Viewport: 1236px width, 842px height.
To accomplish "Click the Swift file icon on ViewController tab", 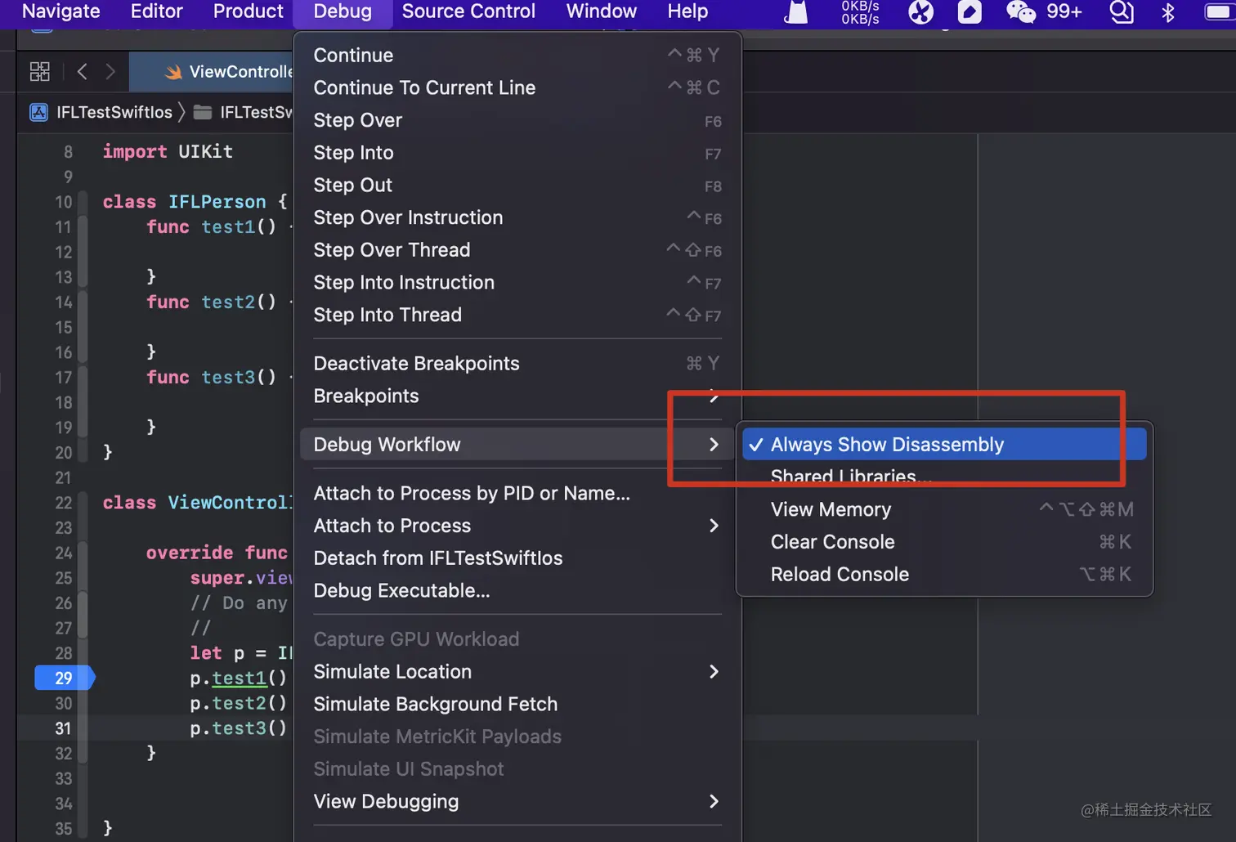I will pos(173,72).
